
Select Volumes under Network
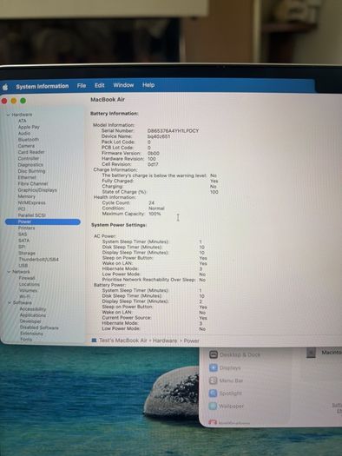pyautogui.click(x=28, y=290)
